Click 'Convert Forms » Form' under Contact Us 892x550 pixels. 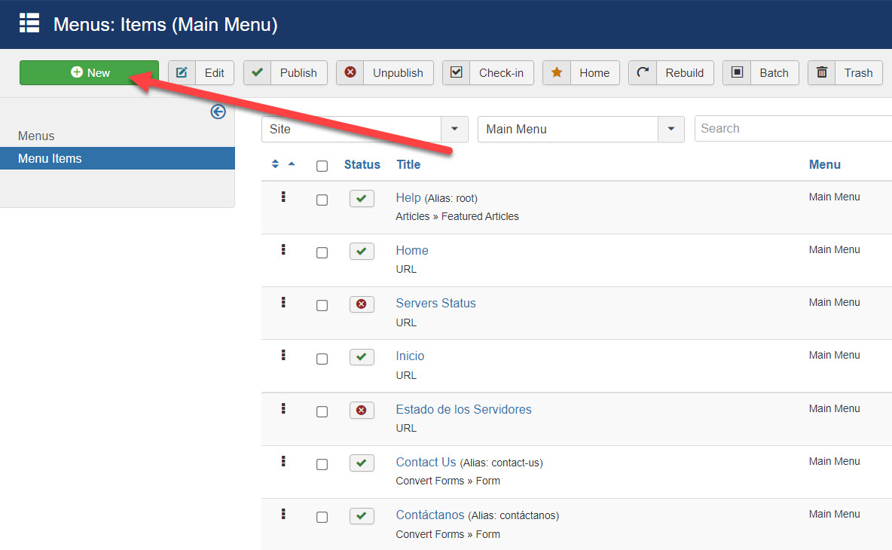point(448,481)
